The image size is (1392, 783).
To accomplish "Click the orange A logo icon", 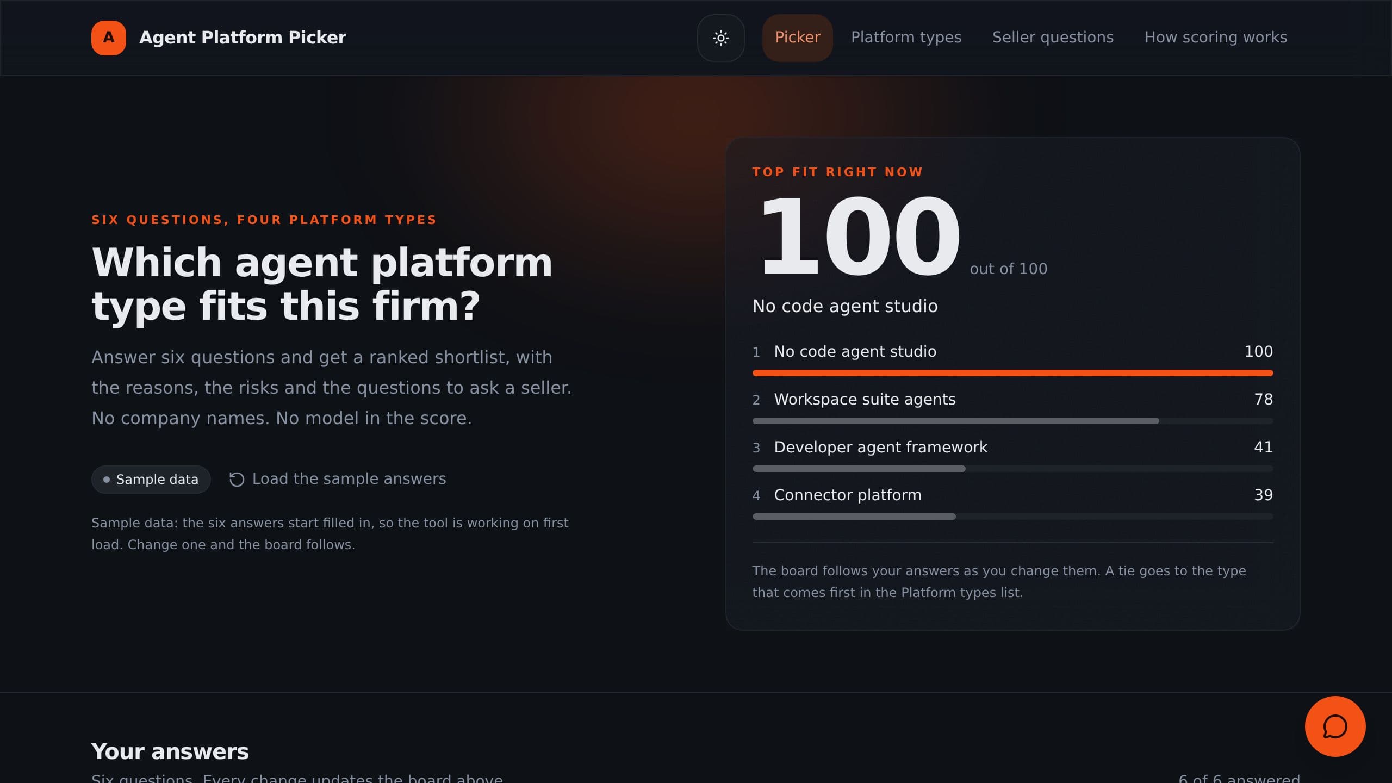I will point(109,38).
